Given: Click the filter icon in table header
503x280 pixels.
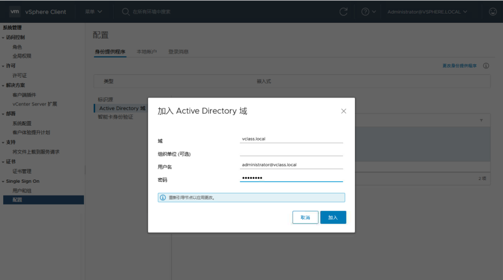Looking at the screenshot, I should pos(482,120).
